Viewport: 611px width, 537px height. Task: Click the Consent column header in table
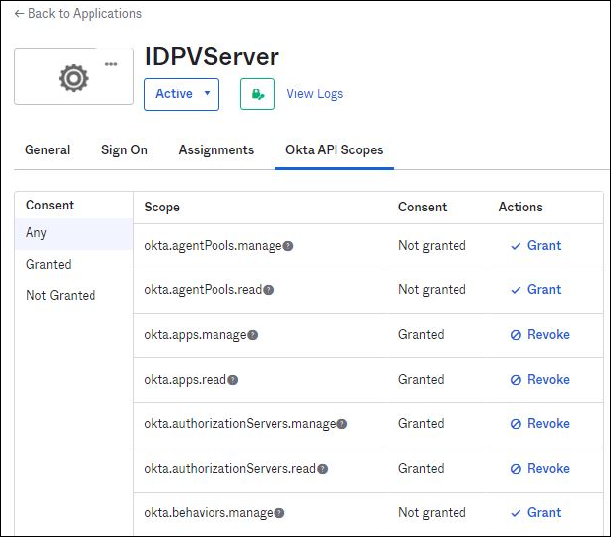422,207
